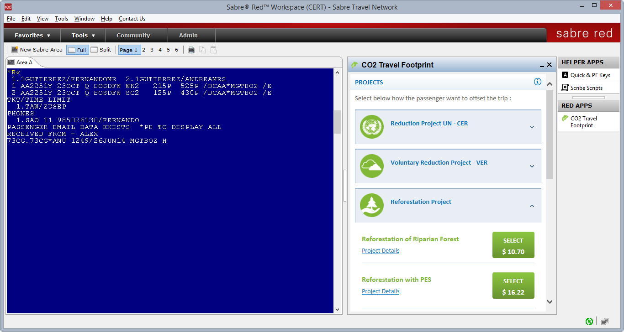The height and width of the screenshot is (332, 624).
Task: Click the network connection icon in the status bar
Action: 604,322
